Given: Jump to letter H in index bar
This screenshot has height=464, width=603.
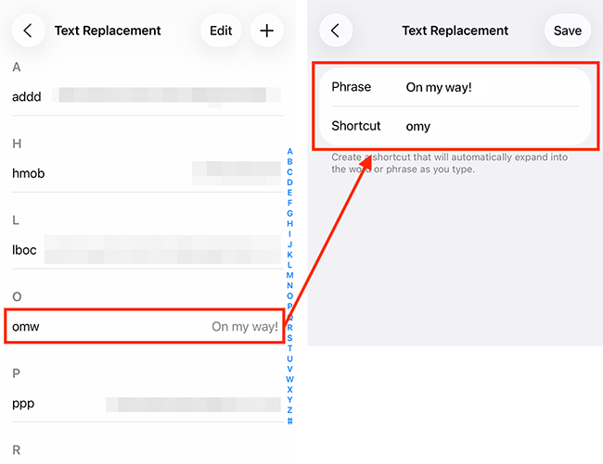Looking at the screenshot, I should click(289, 224).
